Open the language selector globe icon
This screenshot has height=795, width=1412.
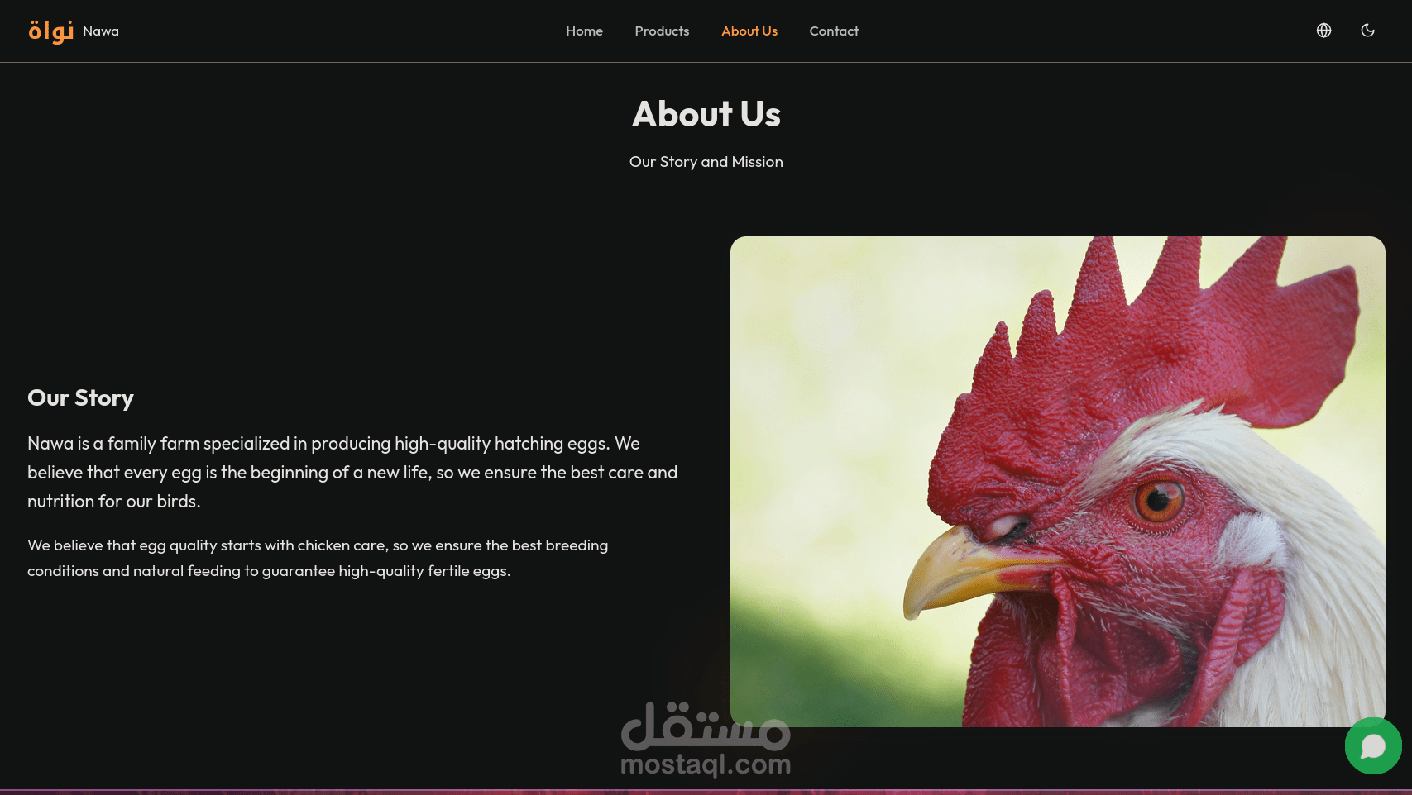coord(1323,31)
